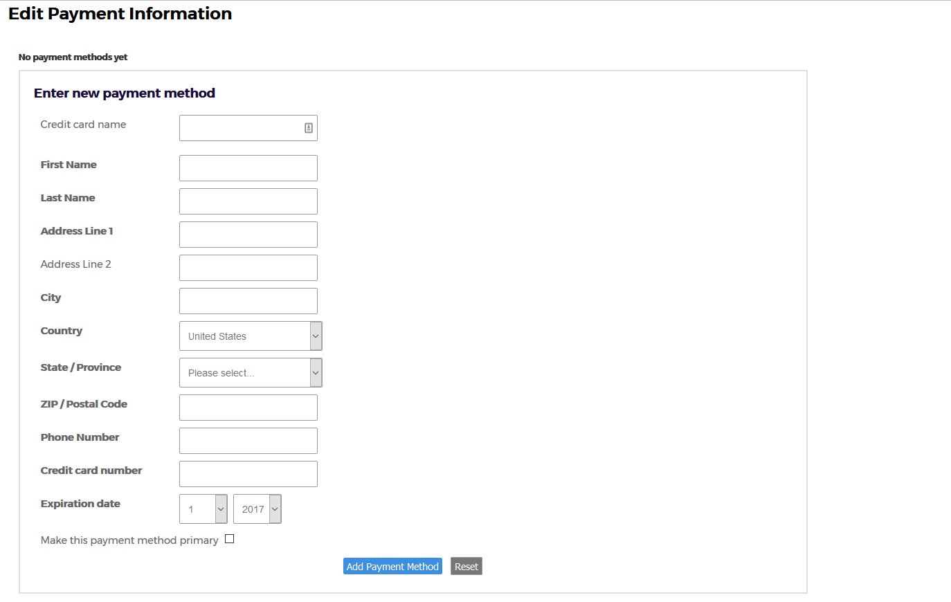The image size is (951, 602).
Task: Click the Add Payment Method button
Action: point(392,566)
